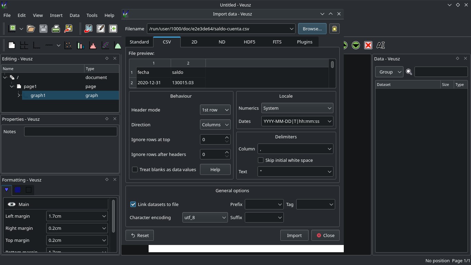471x265 pixels.
Task: Click the New document toolbar icon
Action: [12, 29]
